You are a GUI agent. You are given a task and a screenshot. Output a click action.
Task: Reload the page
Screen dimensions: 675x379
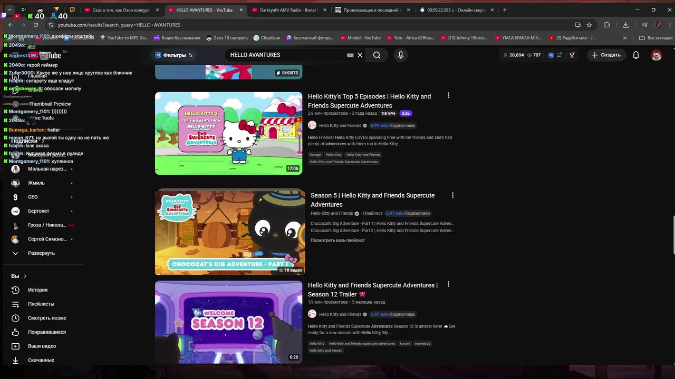pyautogui.click(x=36, y=25)
